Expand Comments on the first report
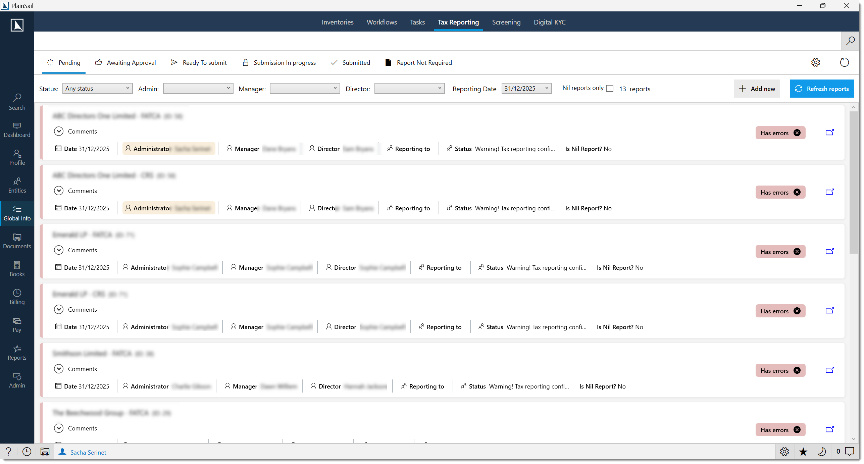The height and width of the screenshot is (464, 864). click(59, 131)
